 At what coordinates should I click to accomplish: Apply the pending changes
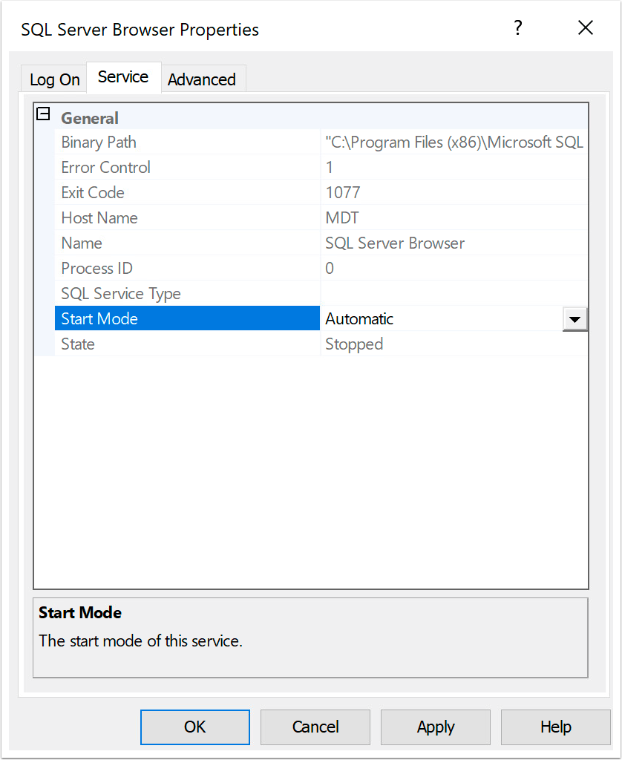pyautogui.click(x=435, y=727)
